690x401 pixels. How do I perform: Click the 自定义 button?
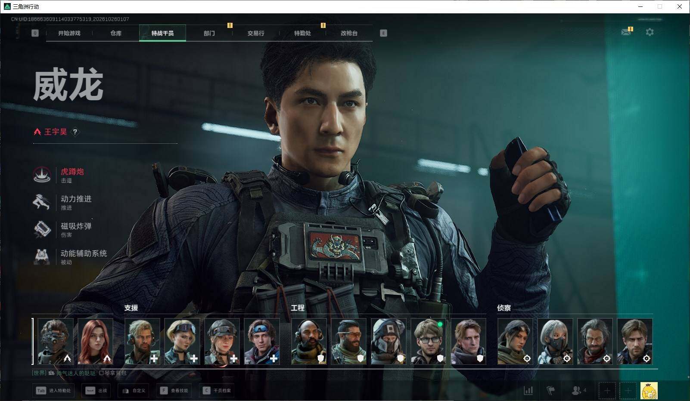134,391
